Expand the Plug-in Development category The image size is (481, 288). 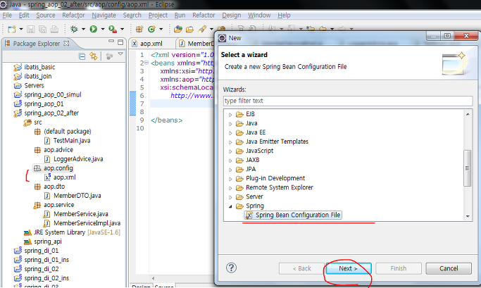[x=230, y=179]
